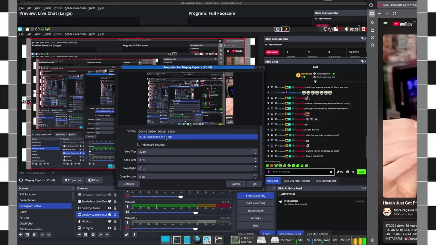Switch to the Scene Transitions tab
Screen dimensions: 436x245
tap(246, 234)
